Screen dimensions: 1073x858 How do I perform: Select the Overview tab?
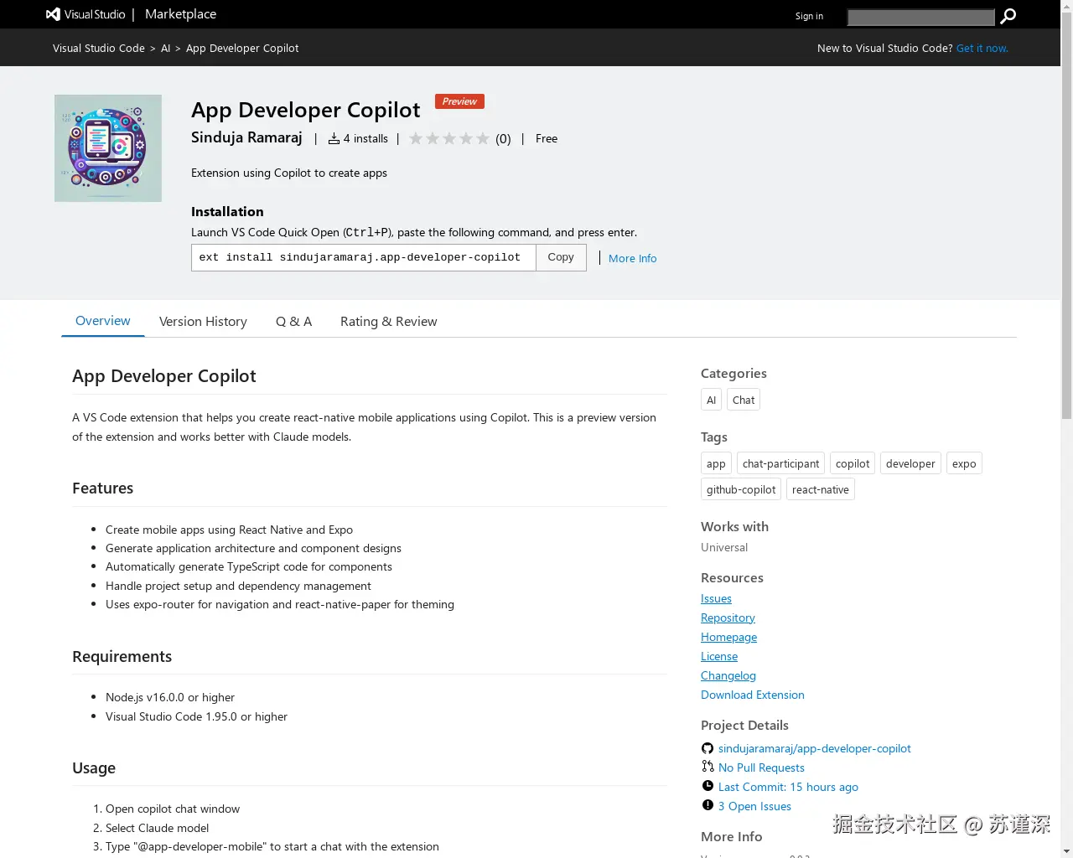tap(102, 321)
